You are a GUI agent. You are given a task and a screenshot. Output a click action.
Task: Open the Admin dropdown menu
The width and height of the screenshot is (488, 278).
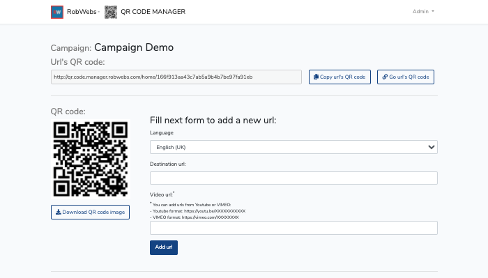(423, 12)
